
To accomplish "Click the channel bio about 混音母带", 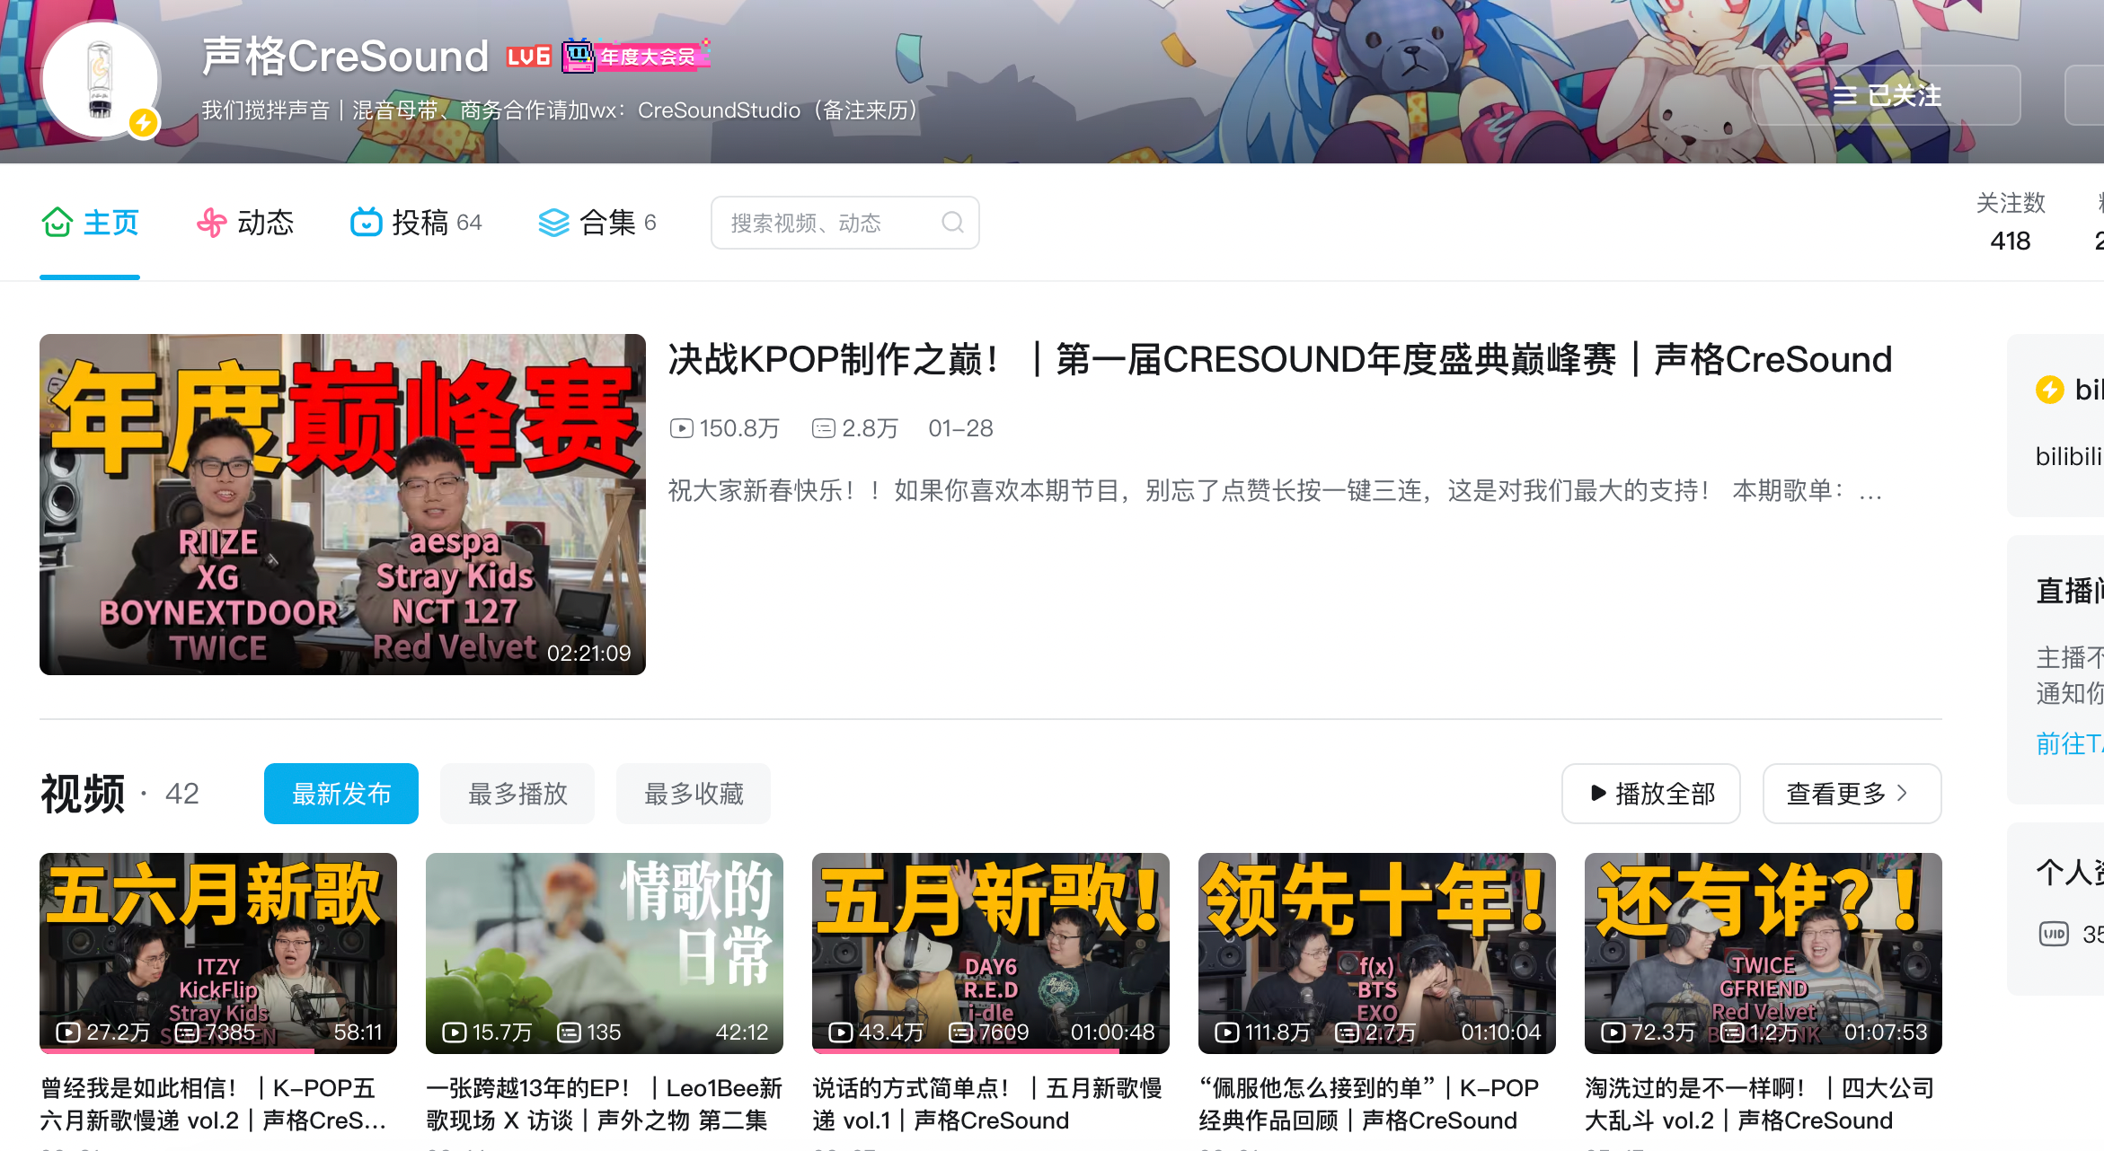I will (559, 110).
